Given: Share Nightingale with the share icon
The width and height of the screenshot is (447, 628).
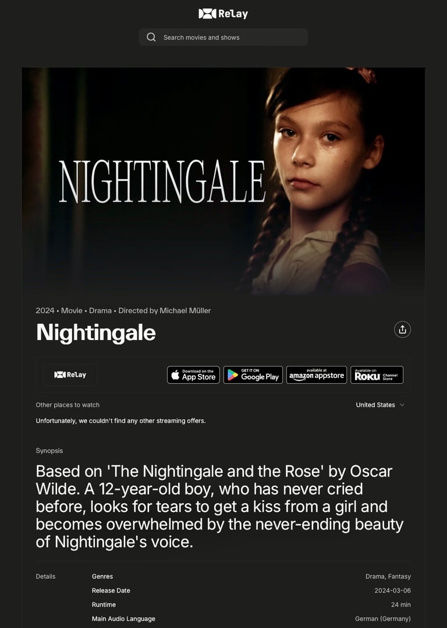Looking at the screenshot, I should coord(402,329).
